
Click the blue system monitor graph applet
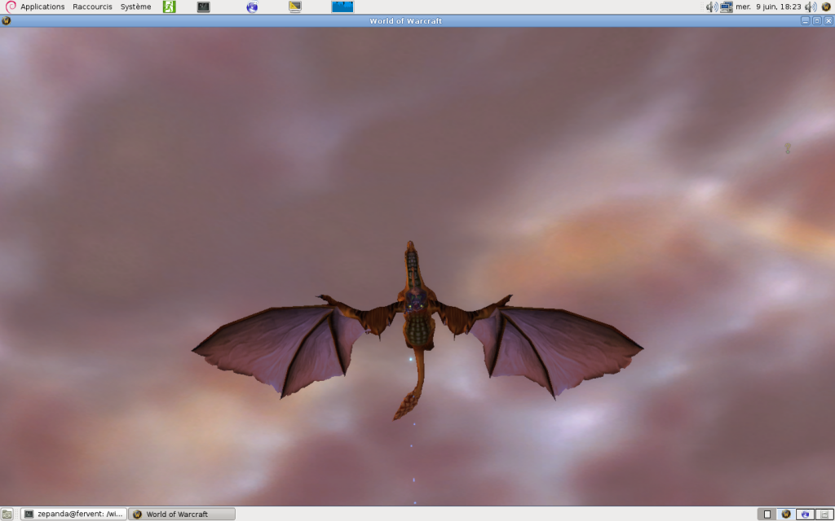point(342,7)
